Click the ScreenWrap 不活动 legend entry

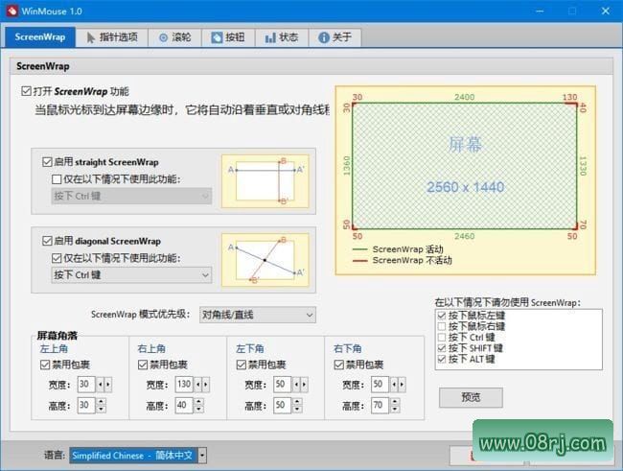403,260
